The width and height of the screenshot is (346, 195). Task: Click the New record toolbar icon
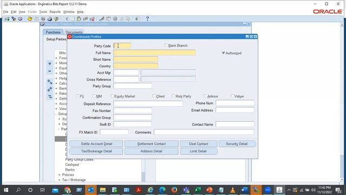[7, 19]
